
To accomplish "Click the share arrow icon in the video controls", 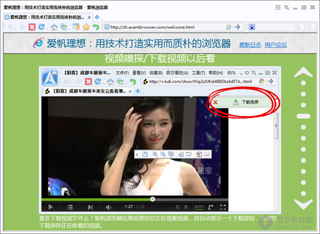I will pos(211,207).
